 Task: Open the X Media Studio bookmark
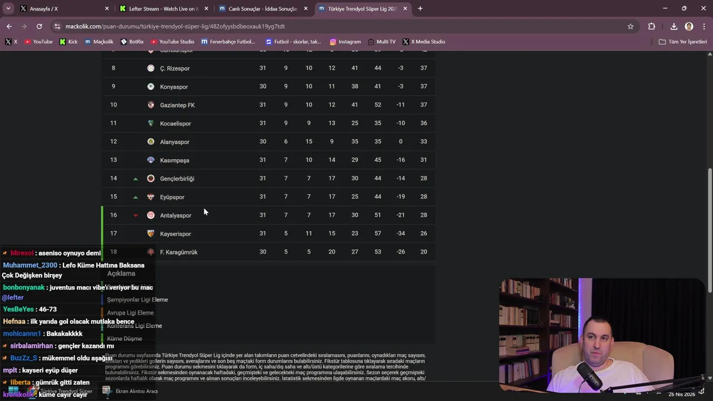tap(424, 42)
